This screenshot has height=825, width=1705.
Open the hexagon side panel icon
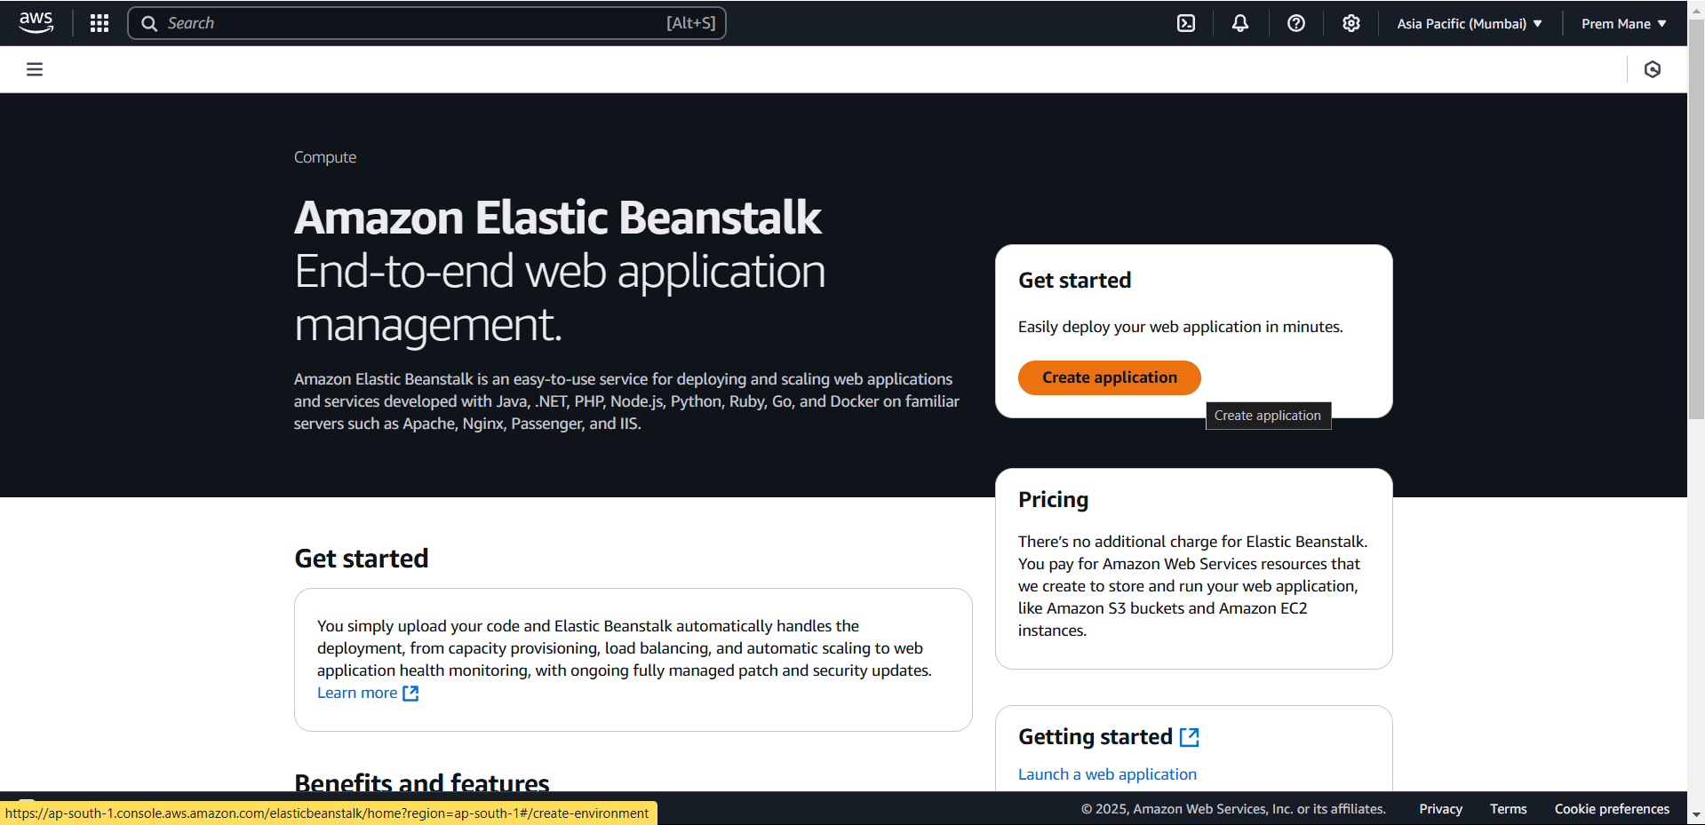(1653, 69)
